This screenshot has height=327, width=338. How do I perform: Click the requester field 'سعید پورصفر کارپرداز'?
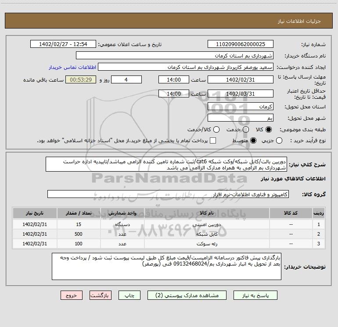coord(186,67)
